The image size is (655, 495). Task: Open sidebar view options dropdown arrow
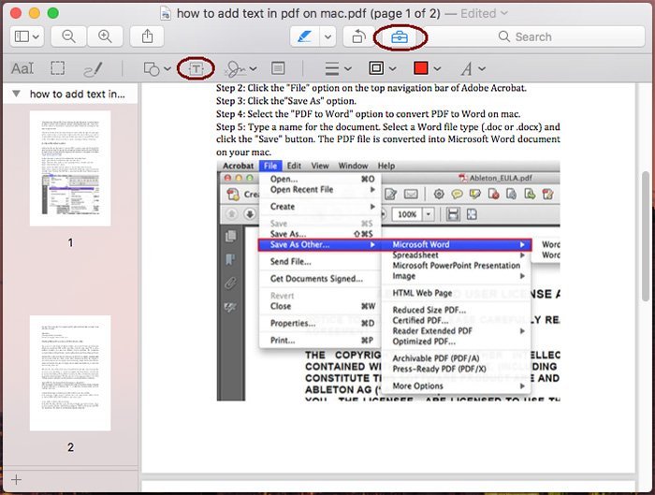36,36
